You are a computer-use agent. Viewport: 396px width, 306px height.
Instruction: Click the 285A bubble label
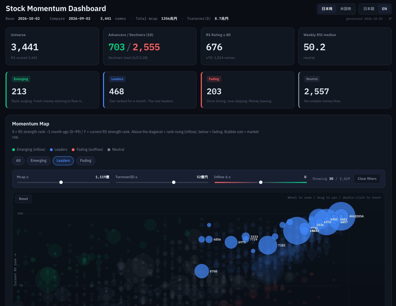click(360, 216)
